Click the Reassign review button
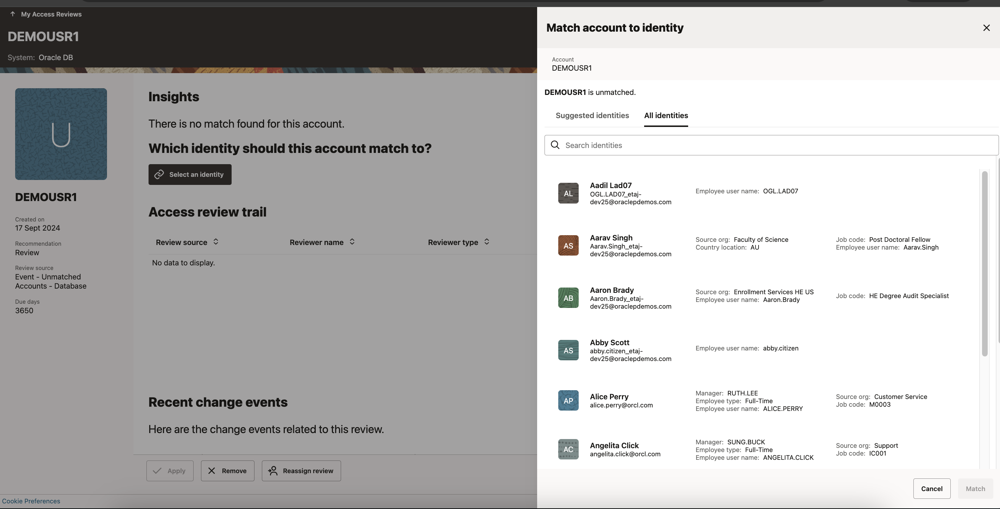 (x=301, y=471)
